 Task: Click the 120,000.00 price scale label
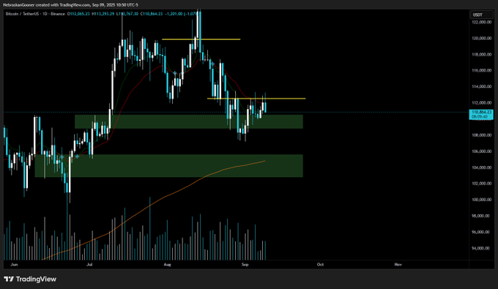[x=481, y=38]
